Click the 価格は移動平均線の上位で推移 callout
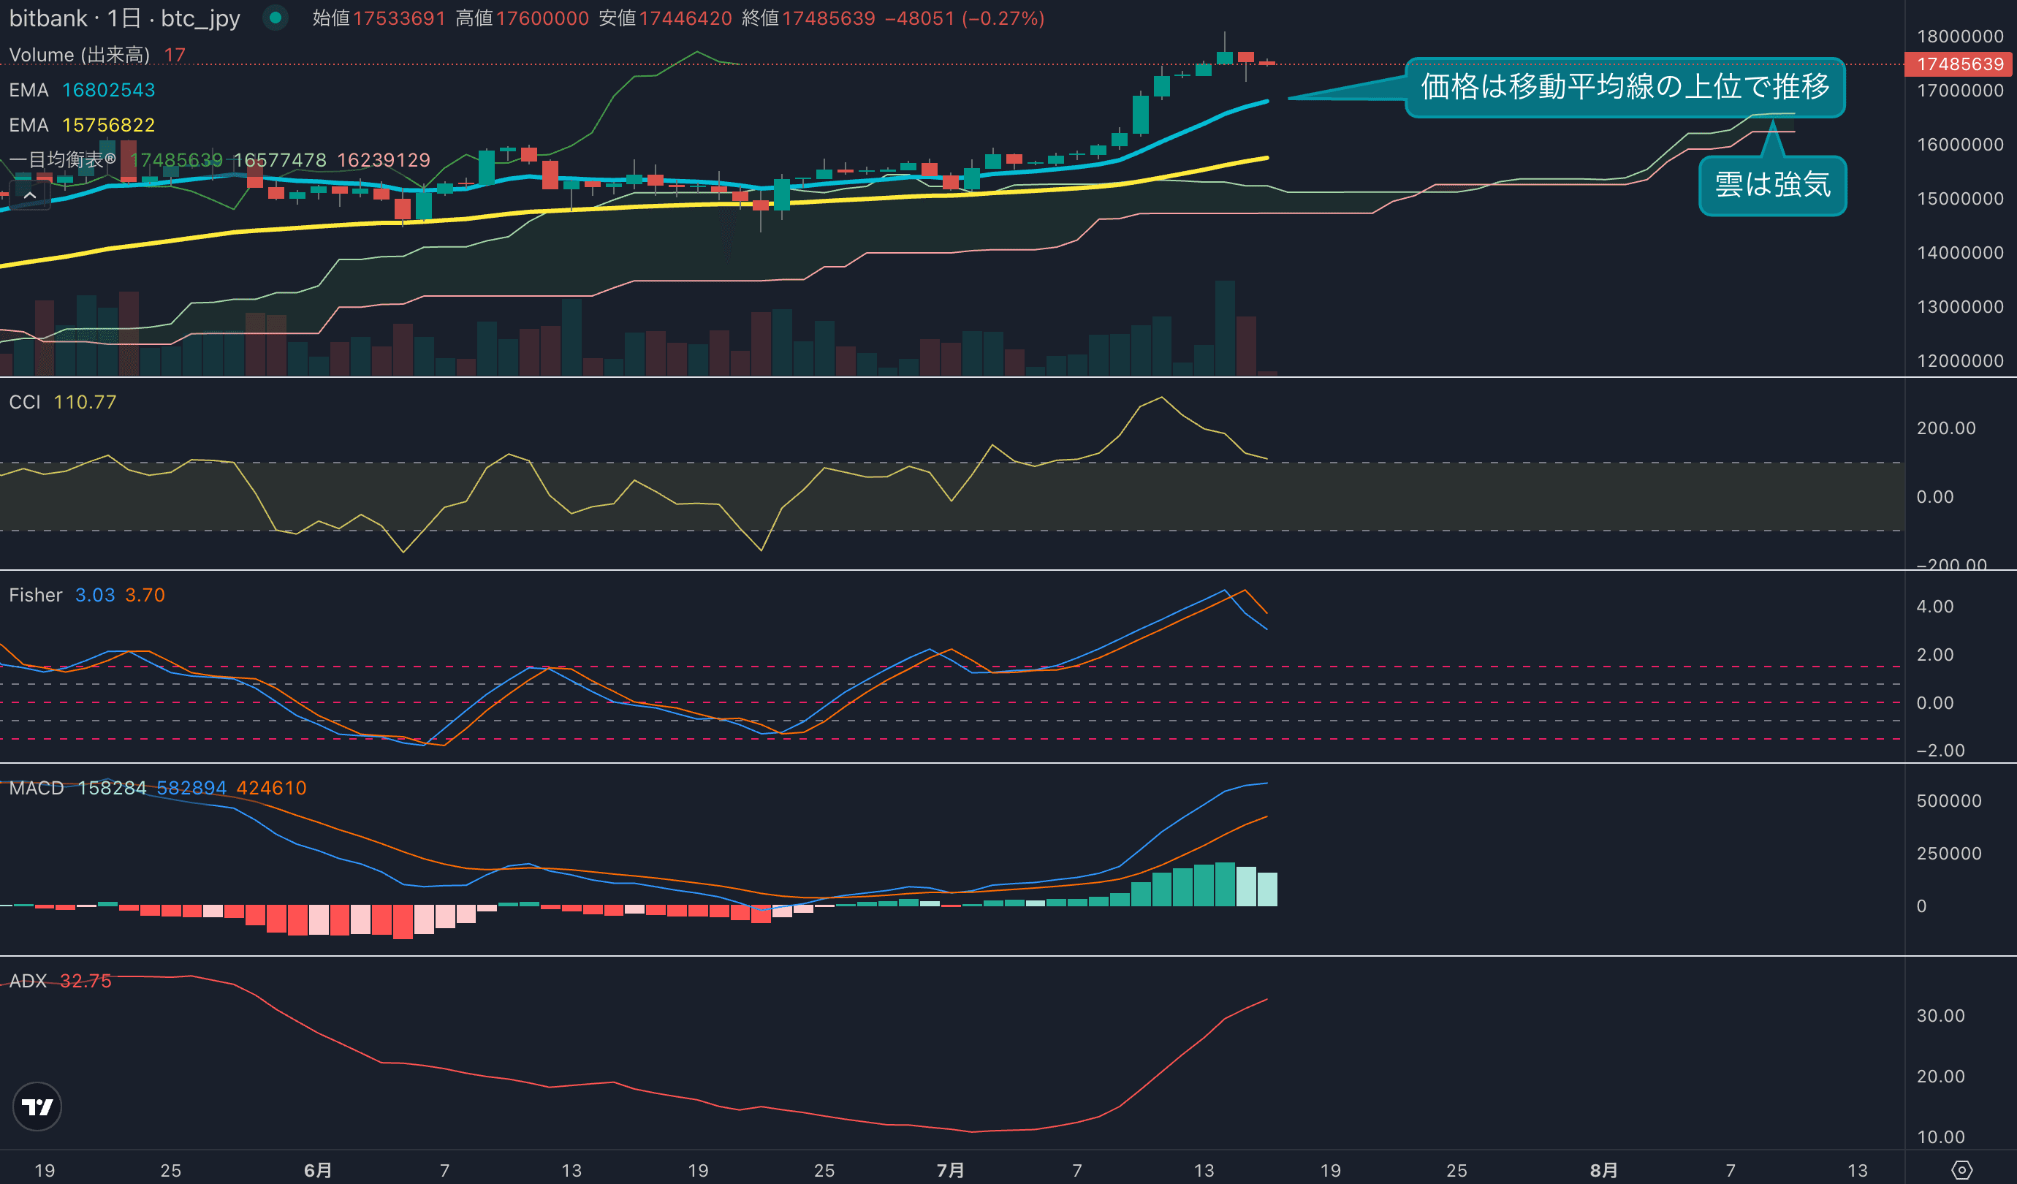This screenshot has height=1184, width=2017. pos(1625,86)
